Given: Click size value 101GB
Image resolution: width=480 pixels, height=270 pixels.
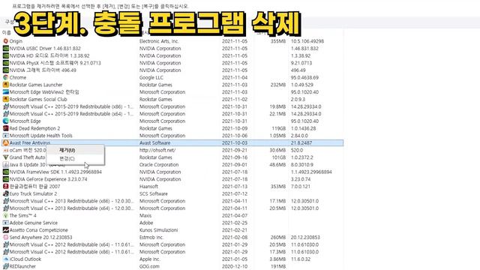Looking at the screenshot, I should point(278,157).
